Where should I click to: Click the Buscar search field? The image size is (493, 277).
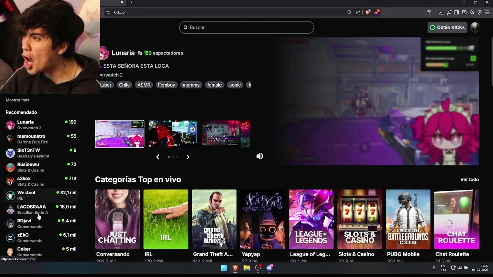coord(246,27)
